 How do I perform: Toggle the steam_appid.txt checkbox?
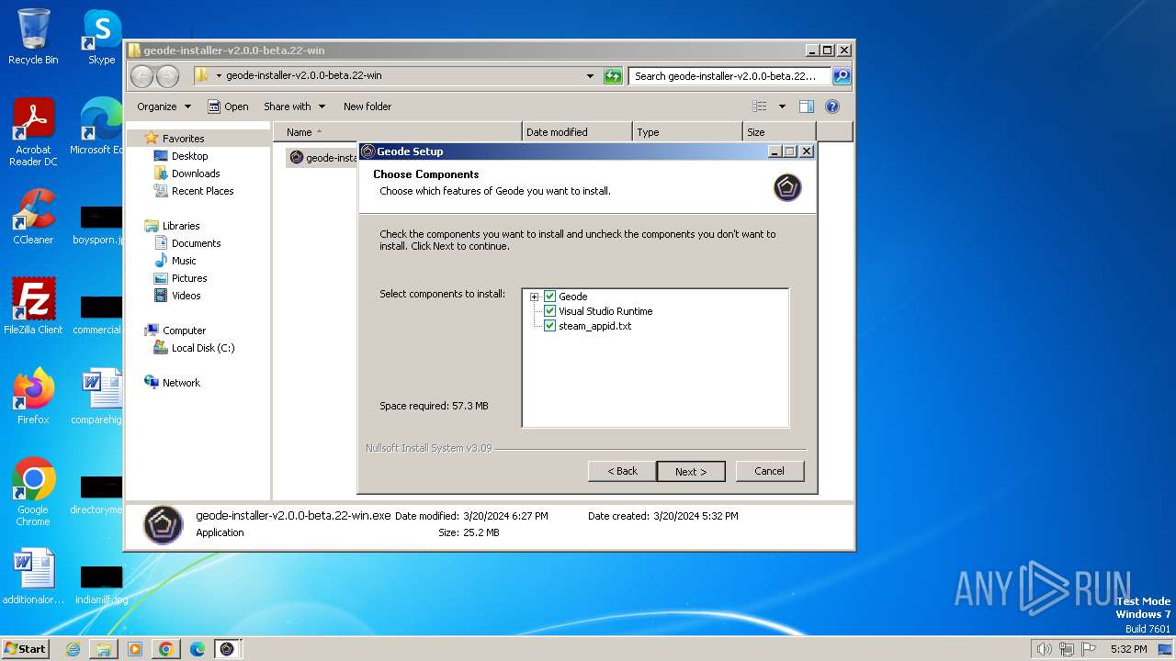click(x=550, y=326)
